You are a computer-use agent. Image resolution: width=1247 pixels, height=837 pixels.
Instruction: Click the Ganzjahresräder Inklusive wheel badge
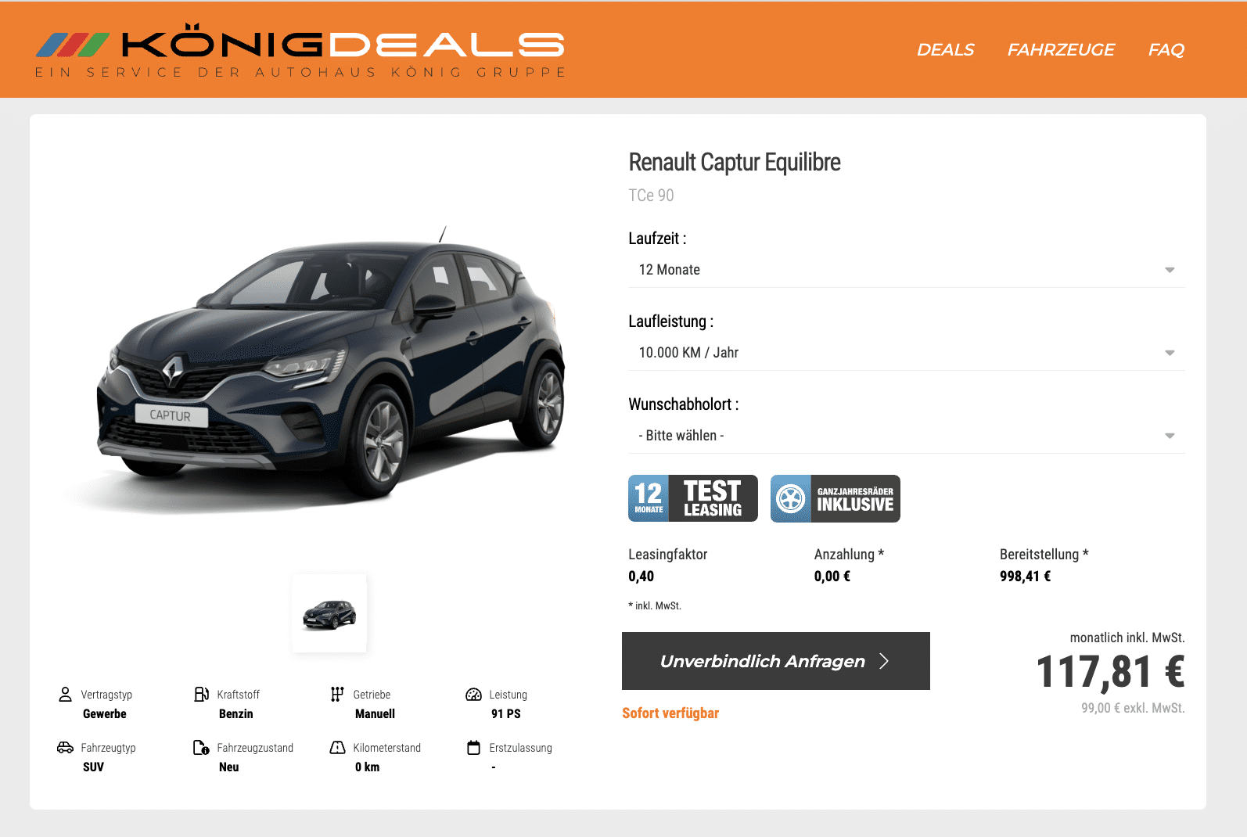point(836,498)
